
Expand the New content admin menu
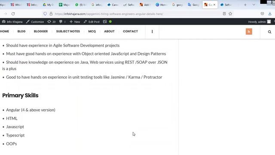75,22
